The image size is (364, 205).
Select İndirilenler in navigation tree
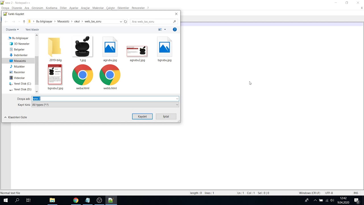(20, 55)
